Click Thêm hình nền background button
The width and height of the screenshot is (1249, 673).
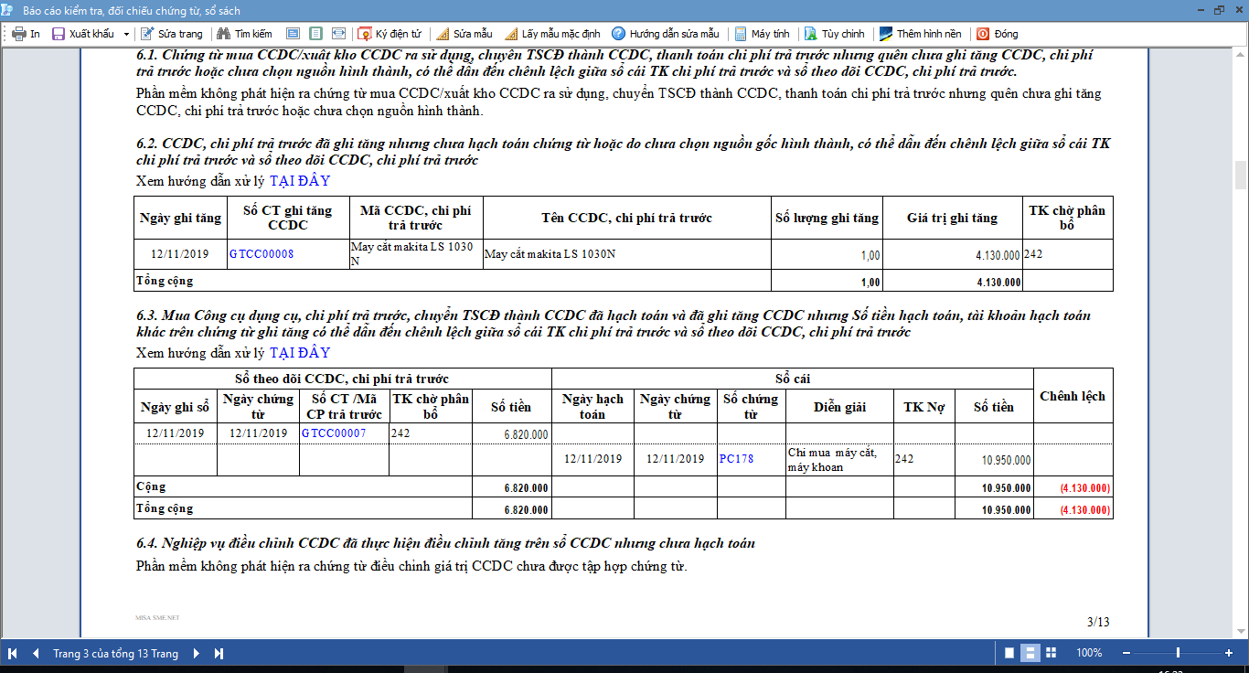[x=920, y=34]
